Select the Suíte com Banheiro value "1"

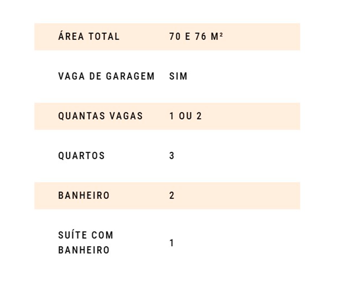(172, 243)
